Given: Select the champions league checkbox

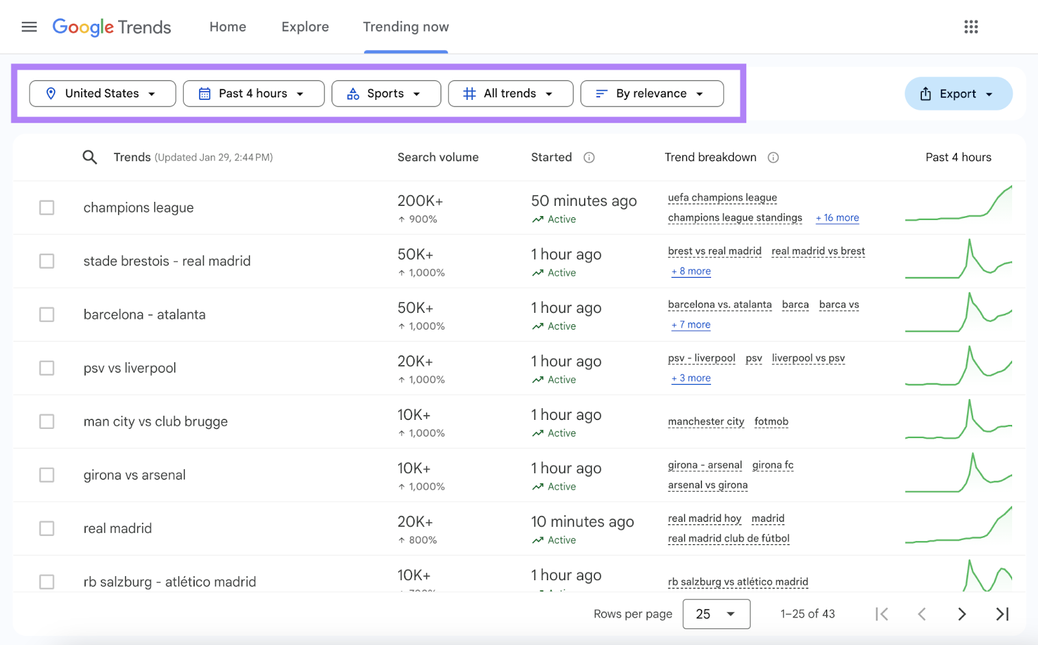Looking at the screenshot, I should [47, 208].
